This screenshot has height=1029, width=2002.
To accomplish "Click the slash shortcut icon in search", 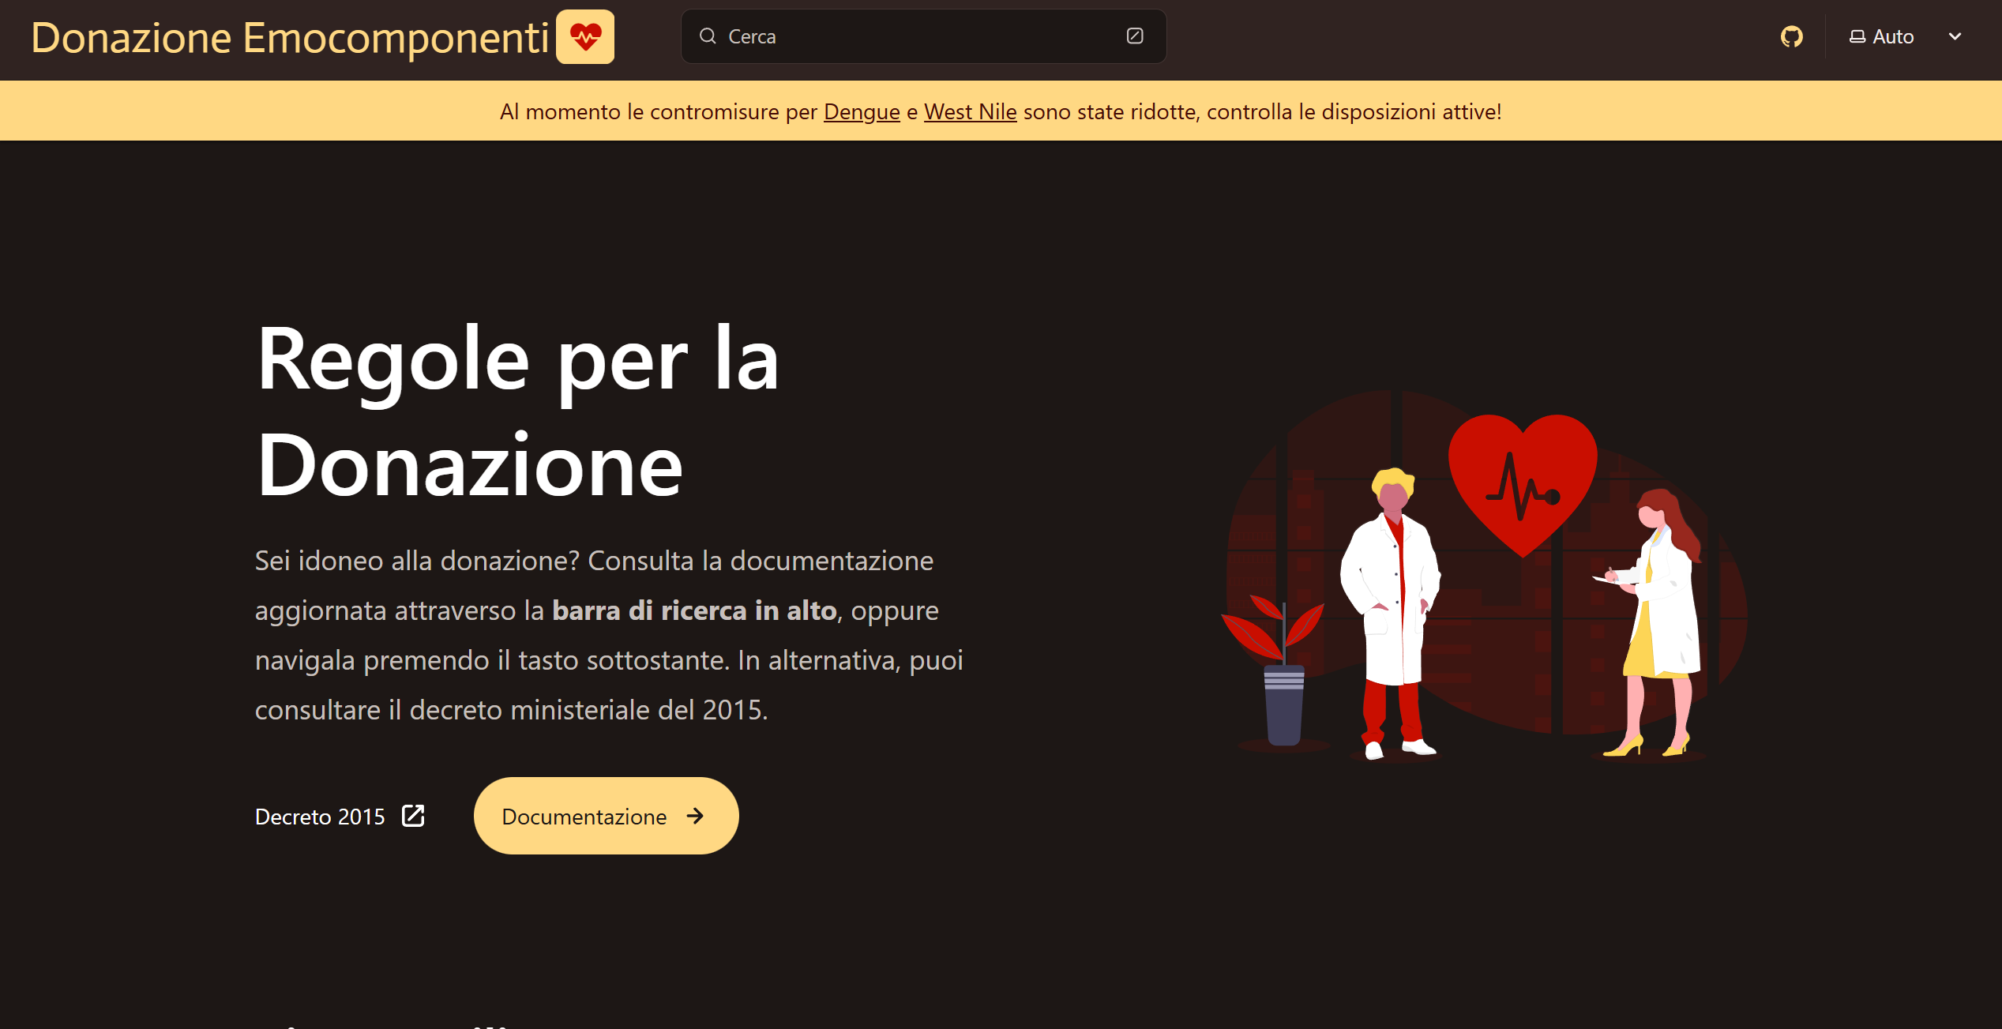I will pos(1134,36).
